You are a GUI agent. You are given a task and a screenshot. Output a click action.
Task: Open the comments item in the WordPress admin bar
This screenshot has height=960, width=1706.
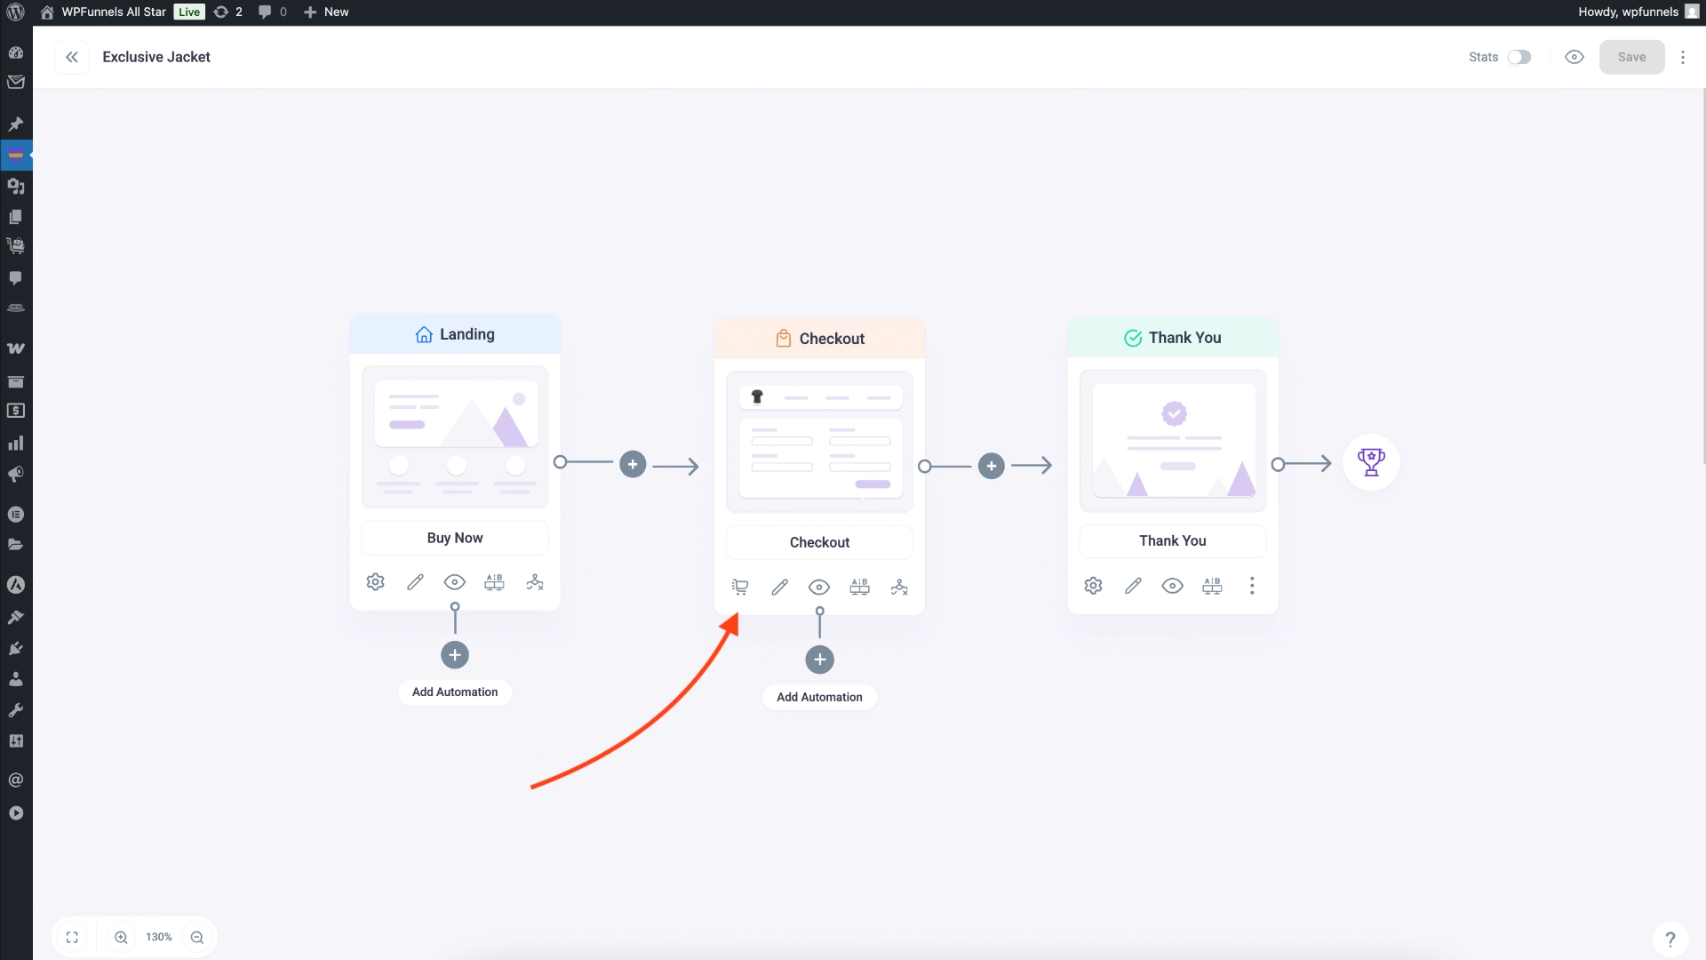point(271,12)
